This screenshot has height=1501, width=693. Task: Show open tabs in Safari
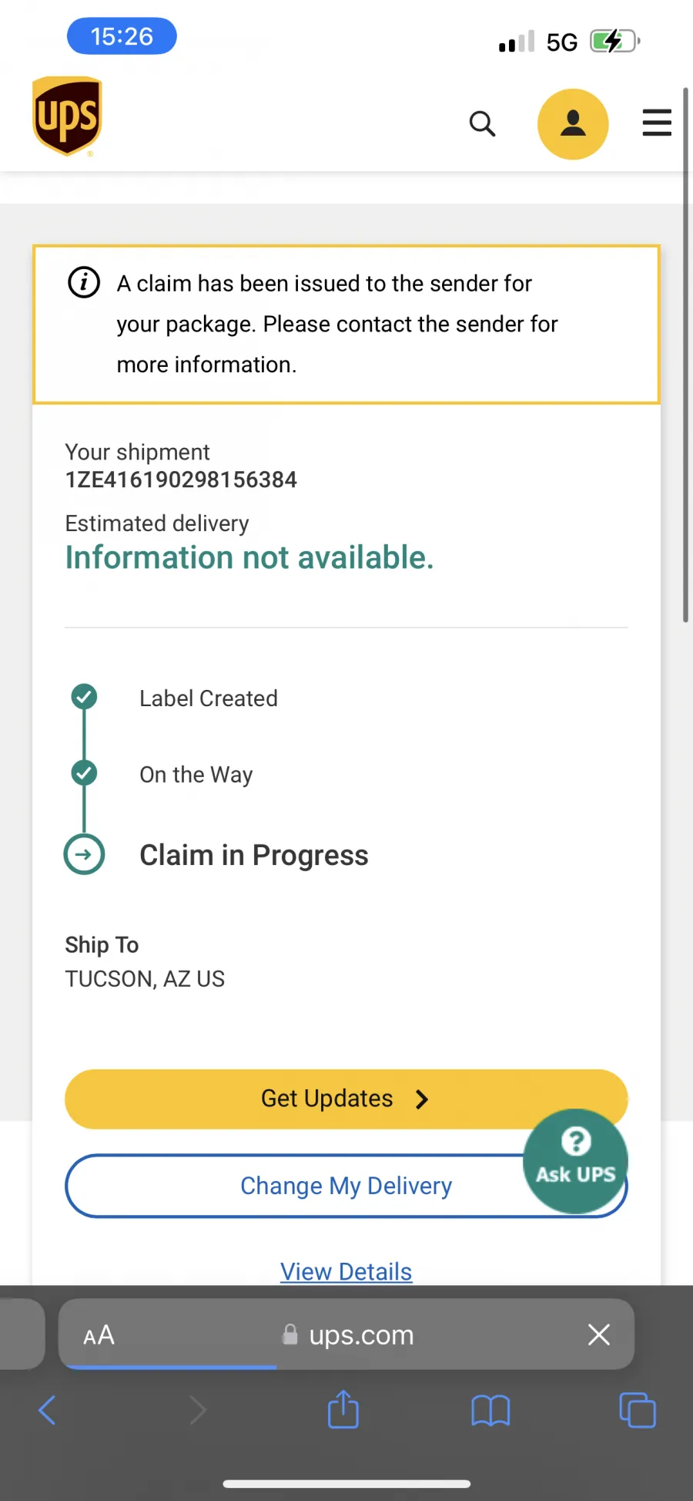click(x=638, y=1410)
